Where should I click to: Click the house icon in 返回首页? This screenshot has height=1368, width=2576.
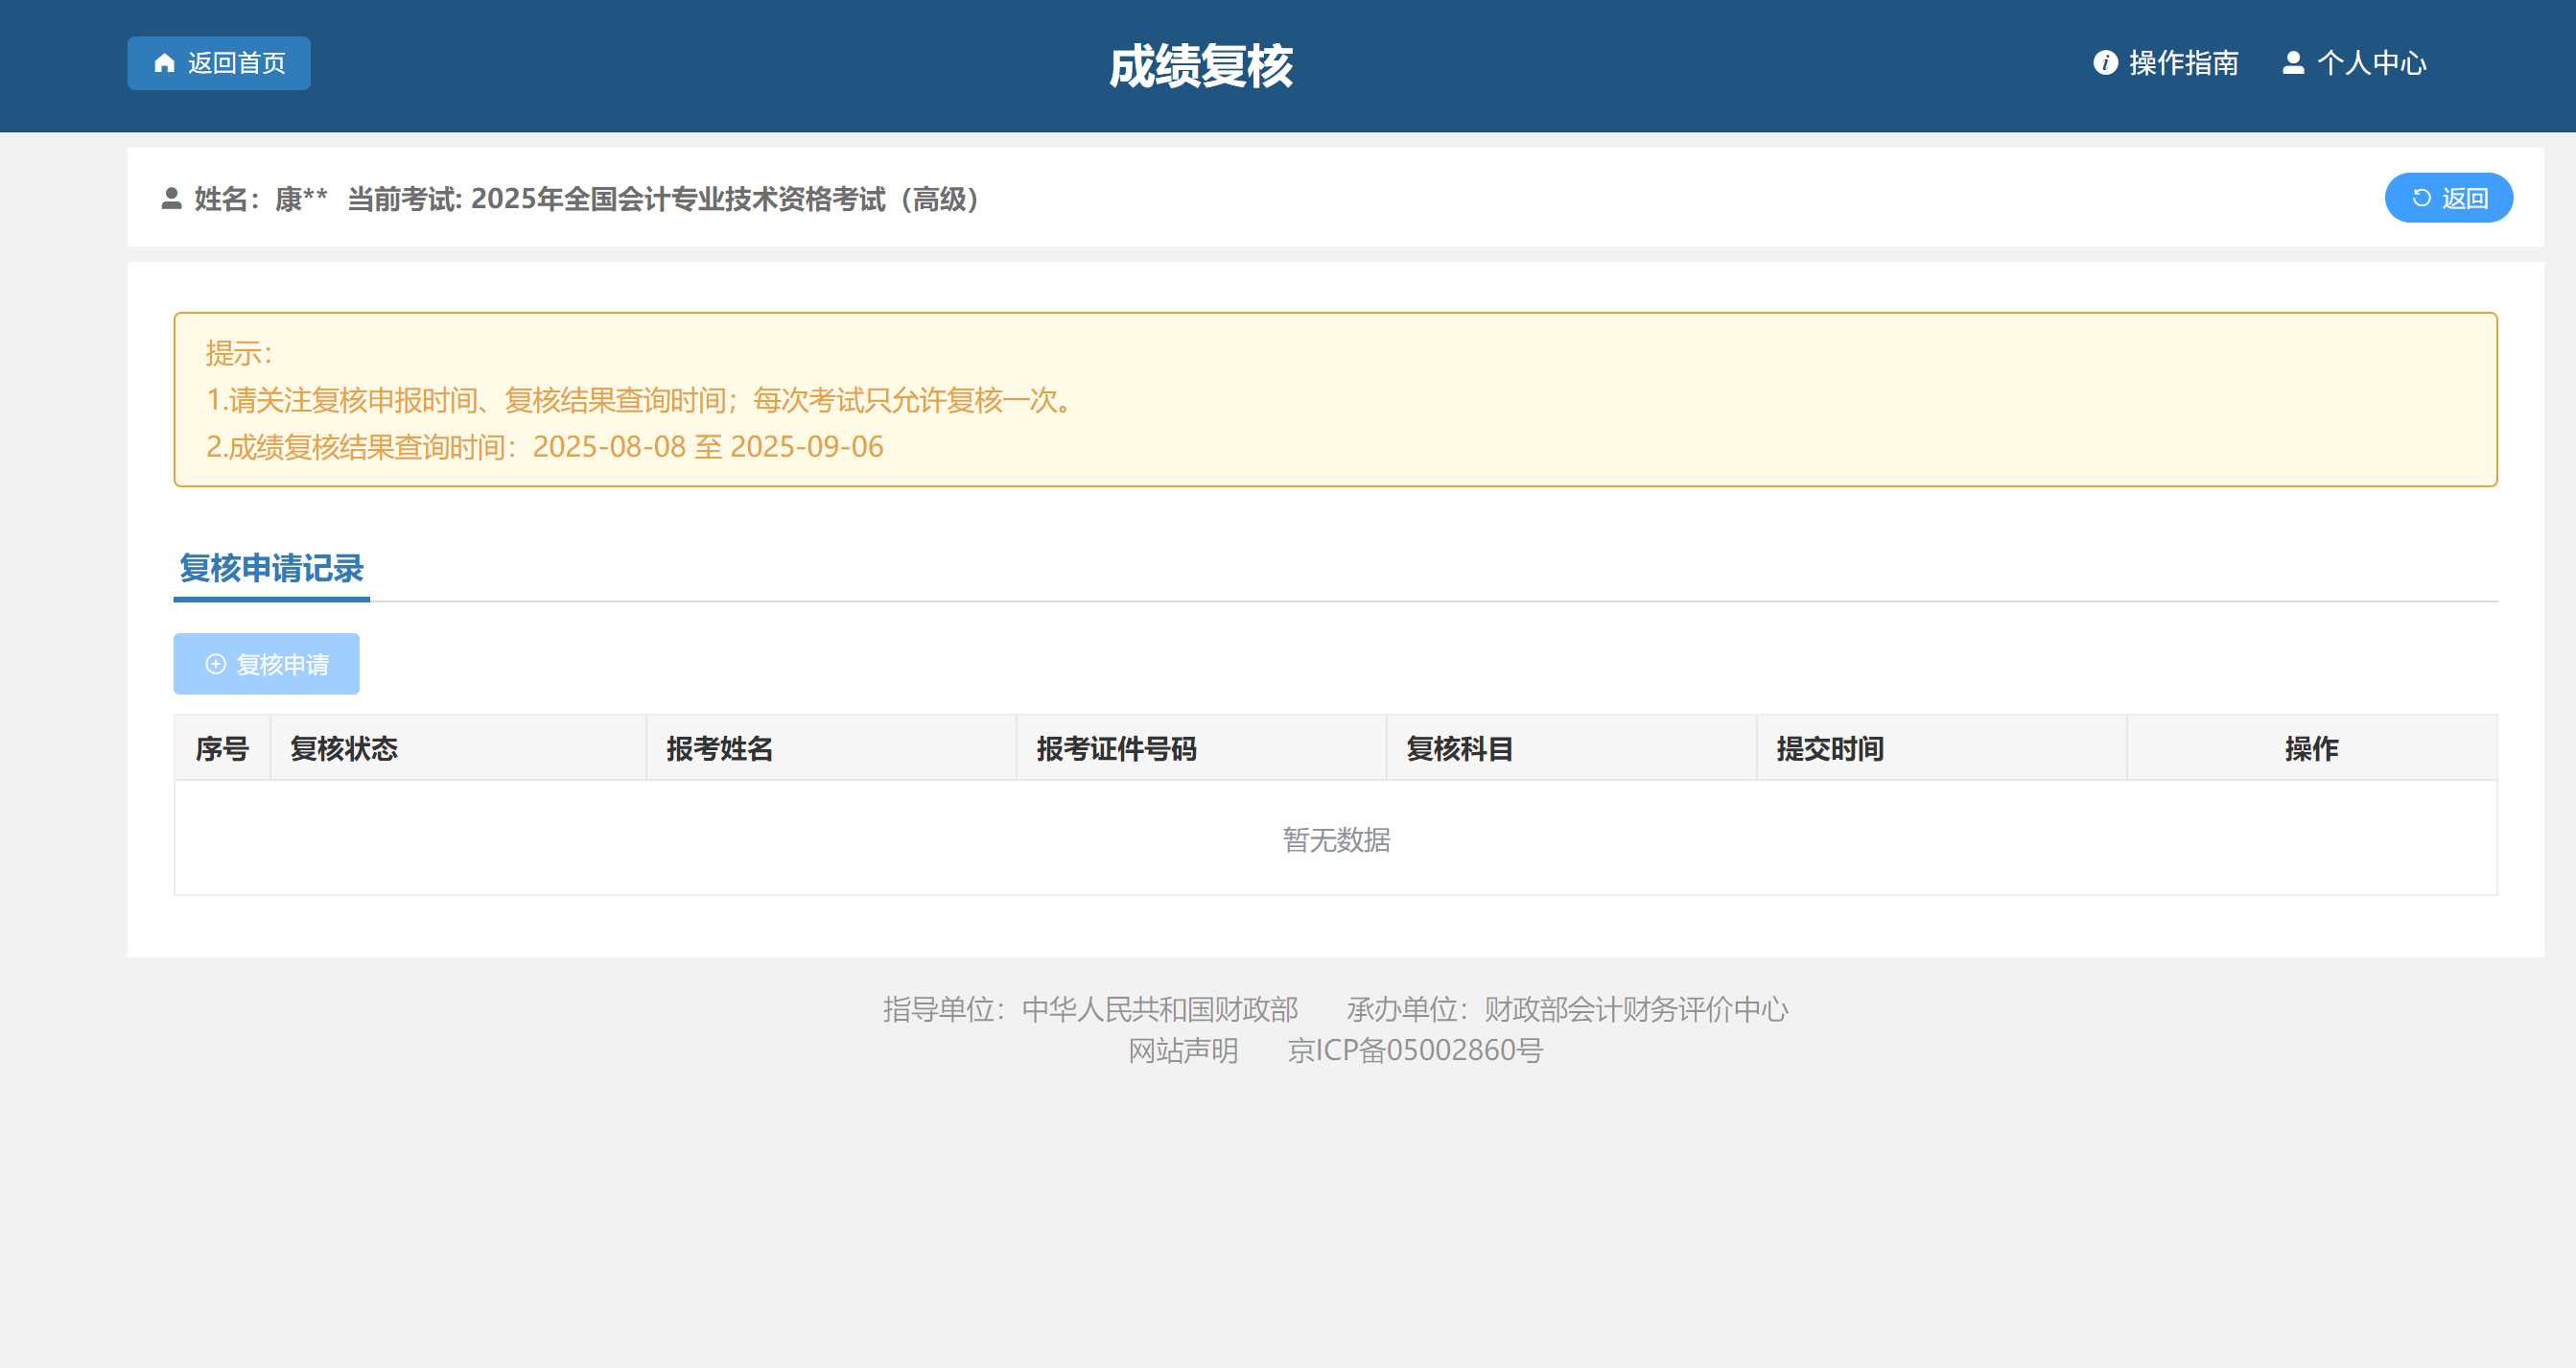click(x=165, y=63)
